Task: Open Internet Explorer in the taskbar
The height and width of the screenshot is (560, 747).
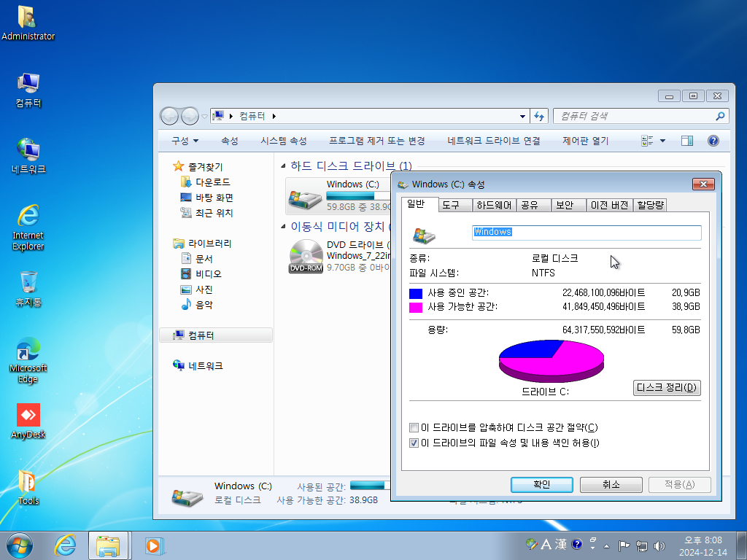Action: (65, 545)
